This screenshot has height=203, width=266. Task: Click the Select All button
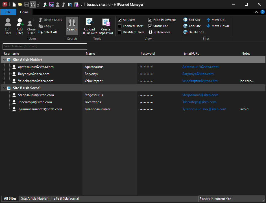coord(48,32)
